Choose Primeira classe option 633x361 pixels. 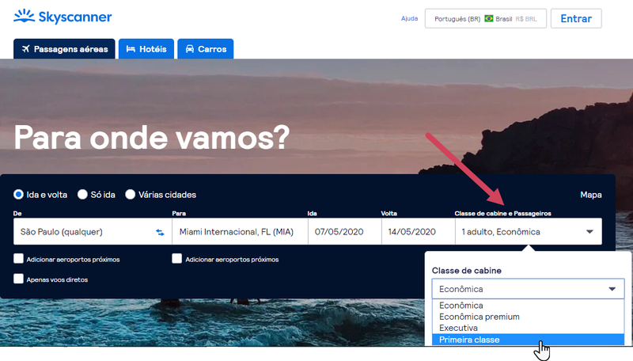528,340
